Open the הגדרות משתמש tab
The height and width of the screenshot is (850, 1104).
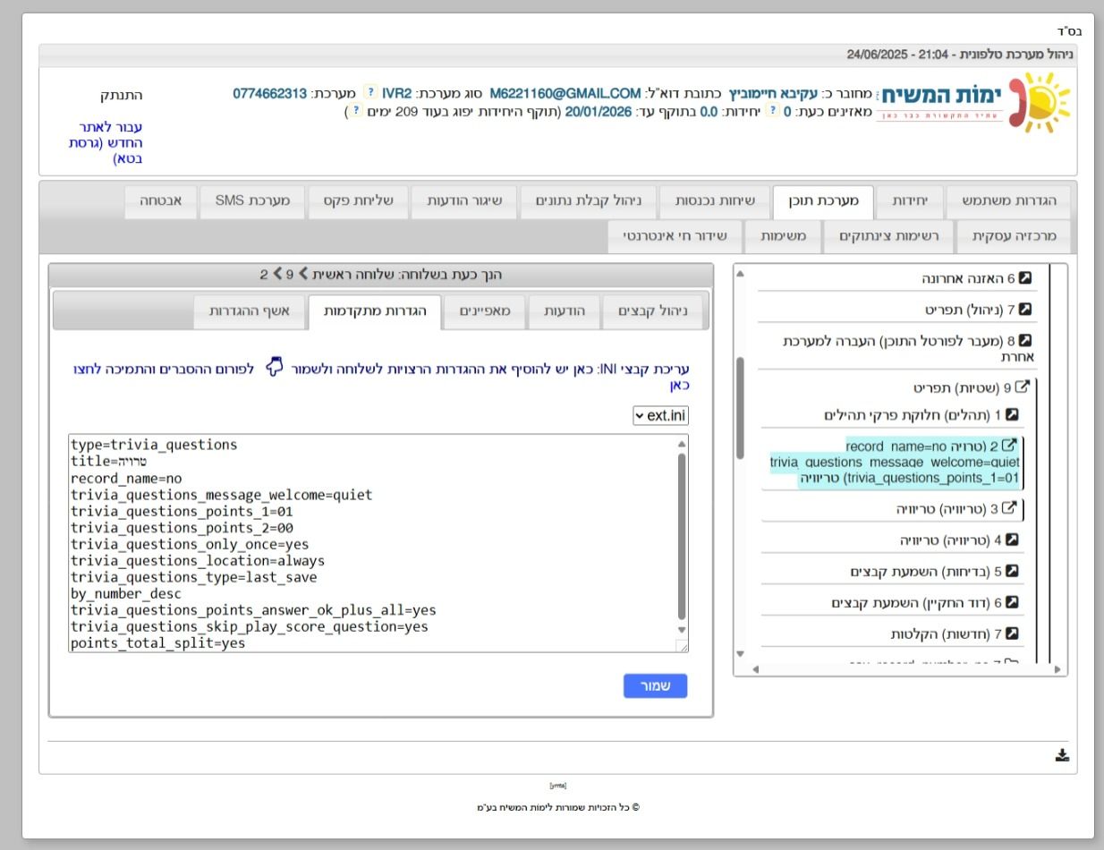tap(1008, 201)
